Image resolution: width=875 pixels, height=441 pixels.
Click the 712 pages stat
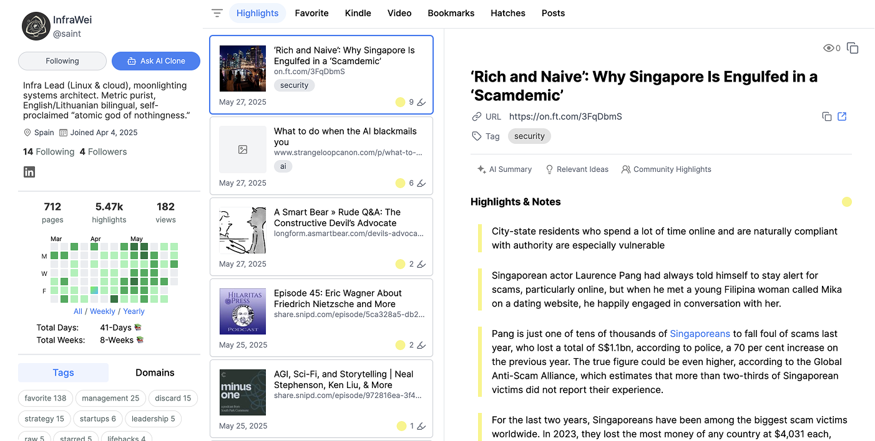pyautogui.click(x=52, y=212)
